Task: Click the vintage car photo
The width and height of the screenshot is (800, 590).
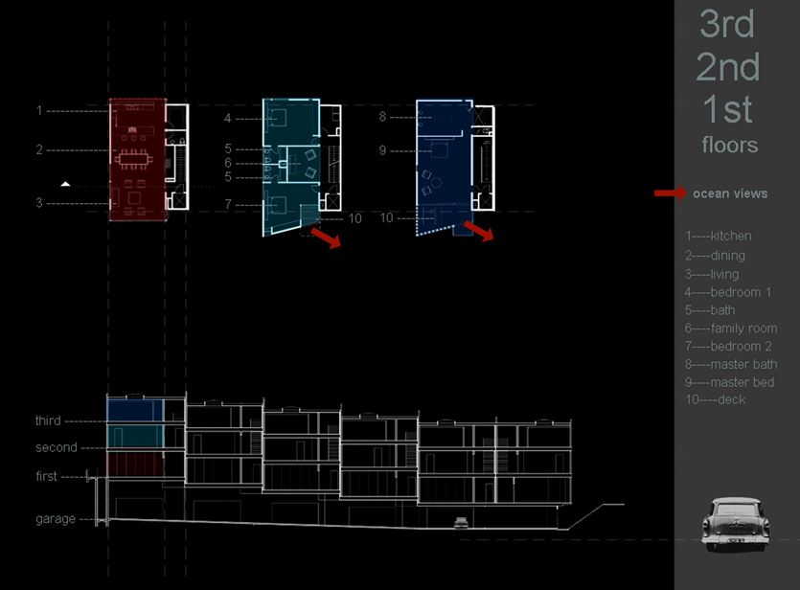Action: pos(735,525)
